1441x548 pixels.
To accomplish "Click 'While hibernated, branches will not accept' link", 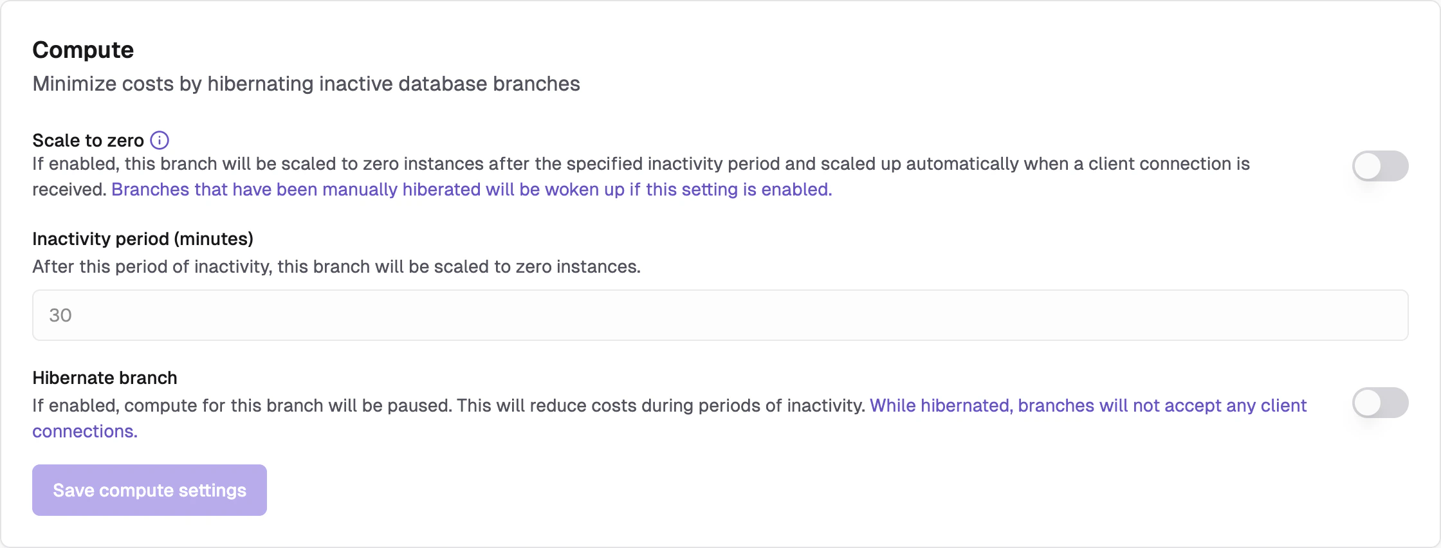I will (1087, 405).
